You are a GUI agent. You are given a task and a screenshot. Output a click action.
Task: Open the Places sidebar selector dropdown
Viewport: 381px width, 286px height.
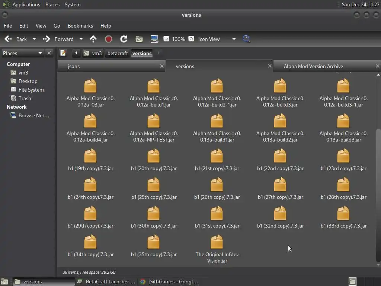(x=40, y=53)
